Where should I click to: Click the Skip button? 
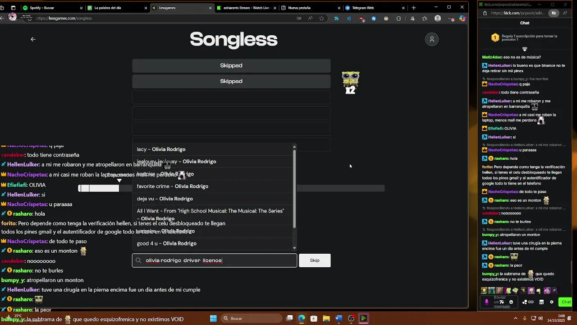[315, 260]
